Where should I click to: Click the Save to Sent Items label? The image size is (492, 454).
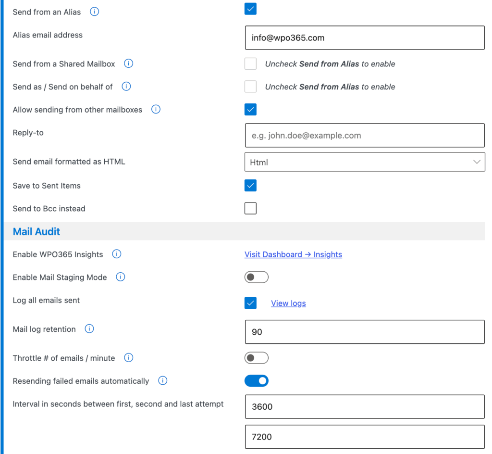[x=47, y=186]
